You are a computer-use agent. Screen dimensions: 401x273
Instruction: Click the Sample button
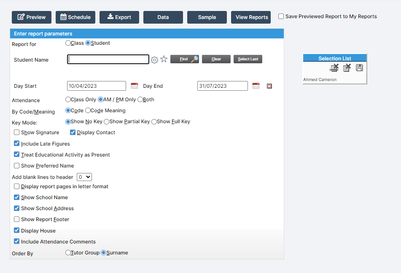(207, 17)
